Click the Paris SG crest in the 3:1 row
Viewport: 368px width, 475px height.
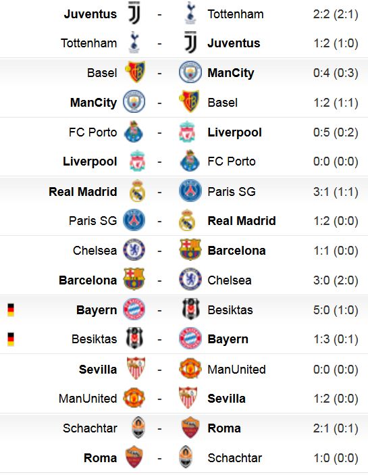[190, 191]
